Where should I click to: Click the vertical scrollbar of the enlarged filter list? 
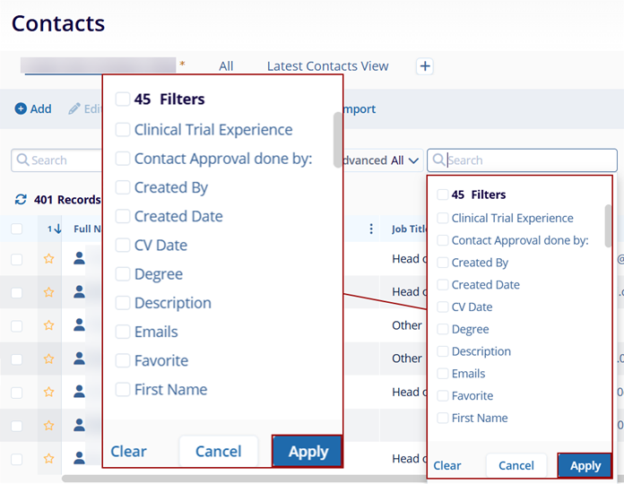coord(337,133)
